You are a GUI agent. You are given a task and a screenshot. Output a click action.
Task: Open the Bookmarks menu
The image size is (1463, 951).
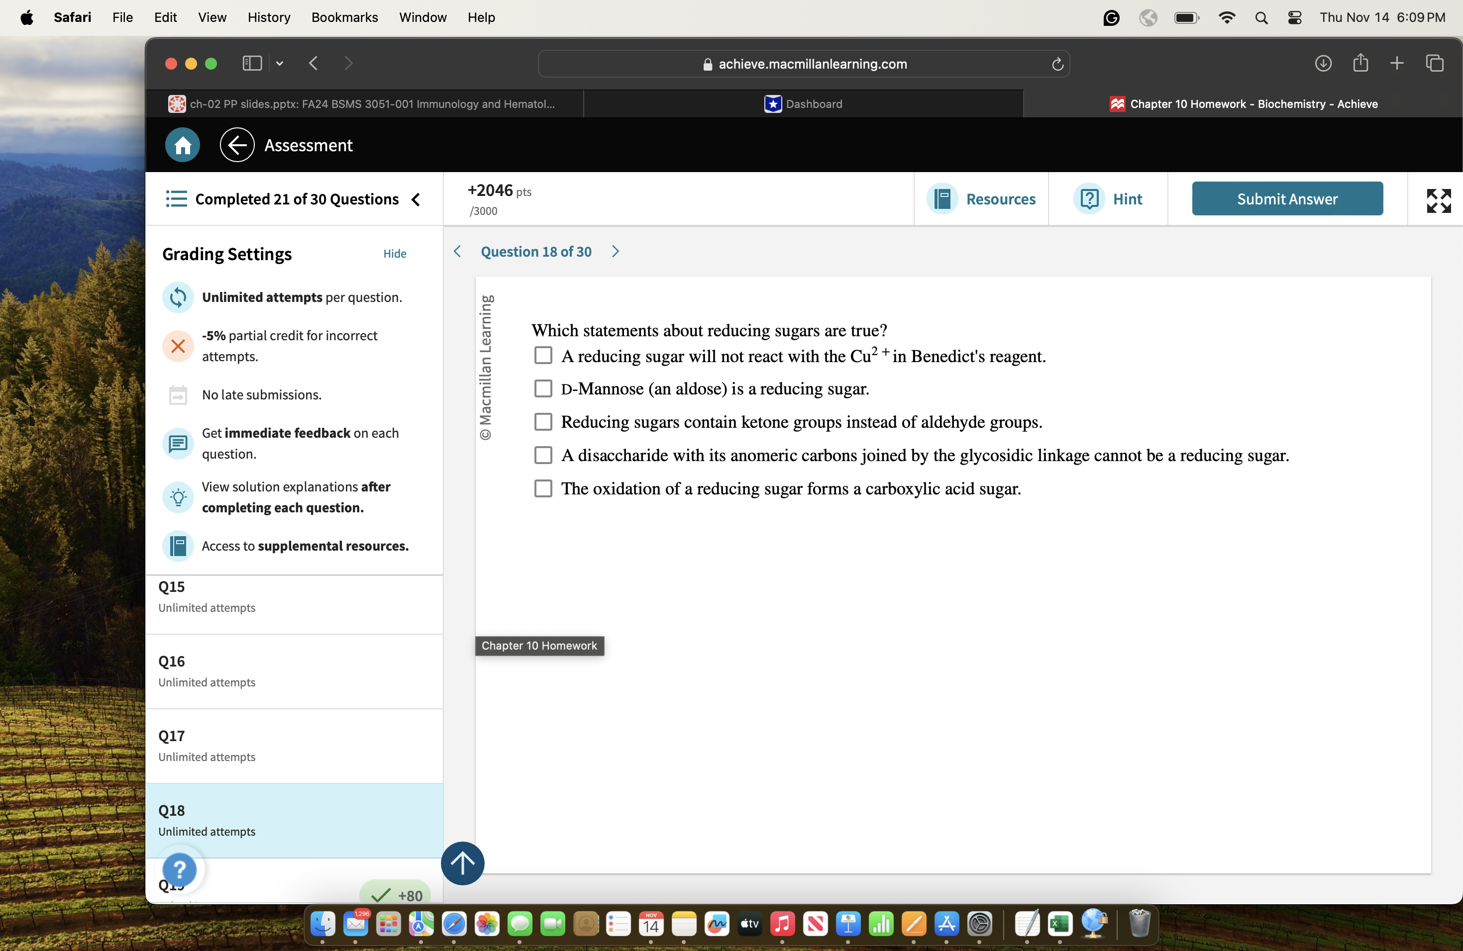(344, 17)
